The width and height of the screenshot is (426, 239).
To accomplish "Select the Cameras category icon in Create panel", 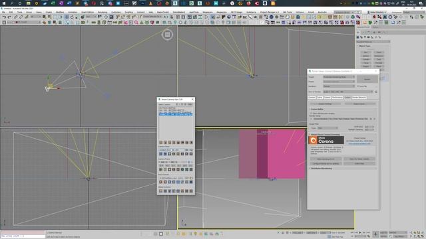I will point(369,37).
